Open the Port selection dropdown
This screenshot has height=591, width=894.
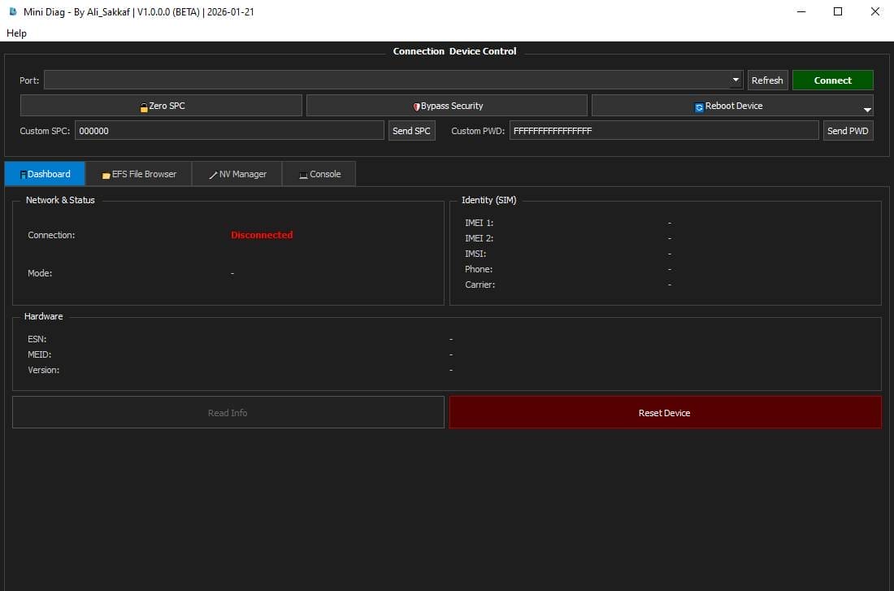(x=735, y=80)
